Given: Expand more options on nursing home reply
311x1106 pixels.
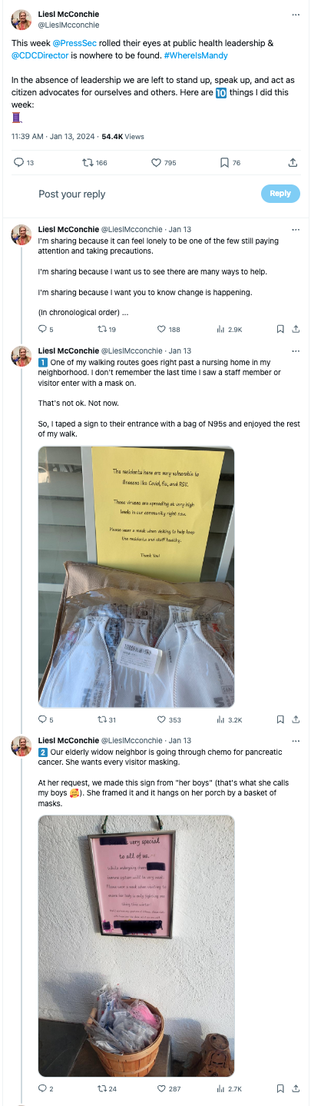Looking at the screenshot, I should [296, 350].
